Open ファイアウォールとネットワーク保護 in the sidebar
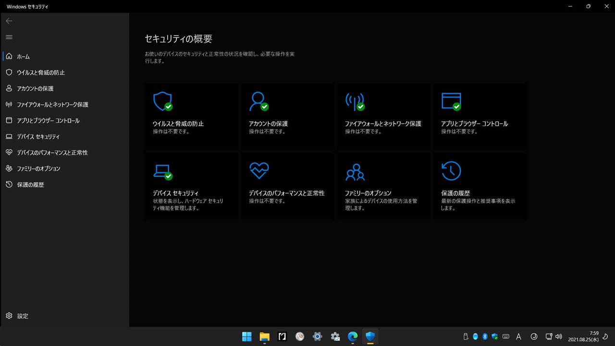615x346 pixels. (x=65, y=104)
